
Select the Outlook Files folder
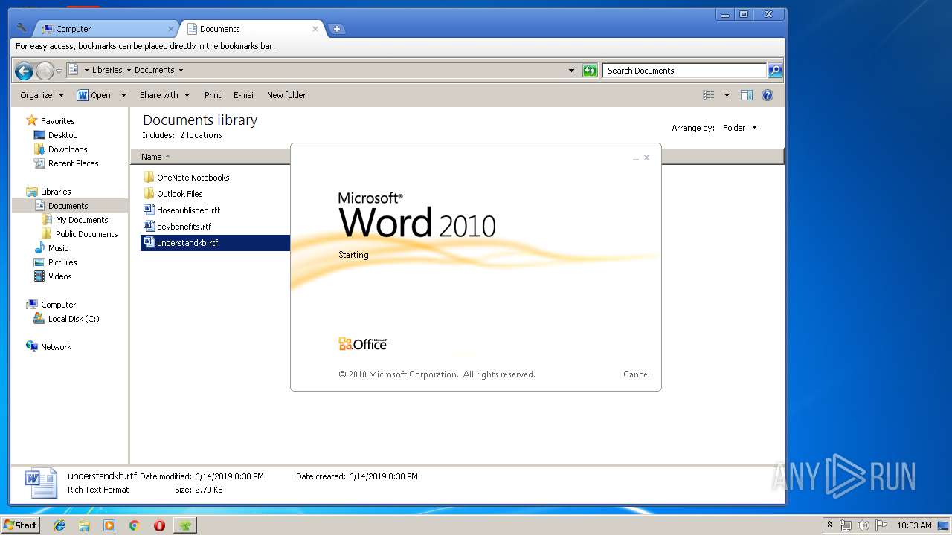(179, 194)
